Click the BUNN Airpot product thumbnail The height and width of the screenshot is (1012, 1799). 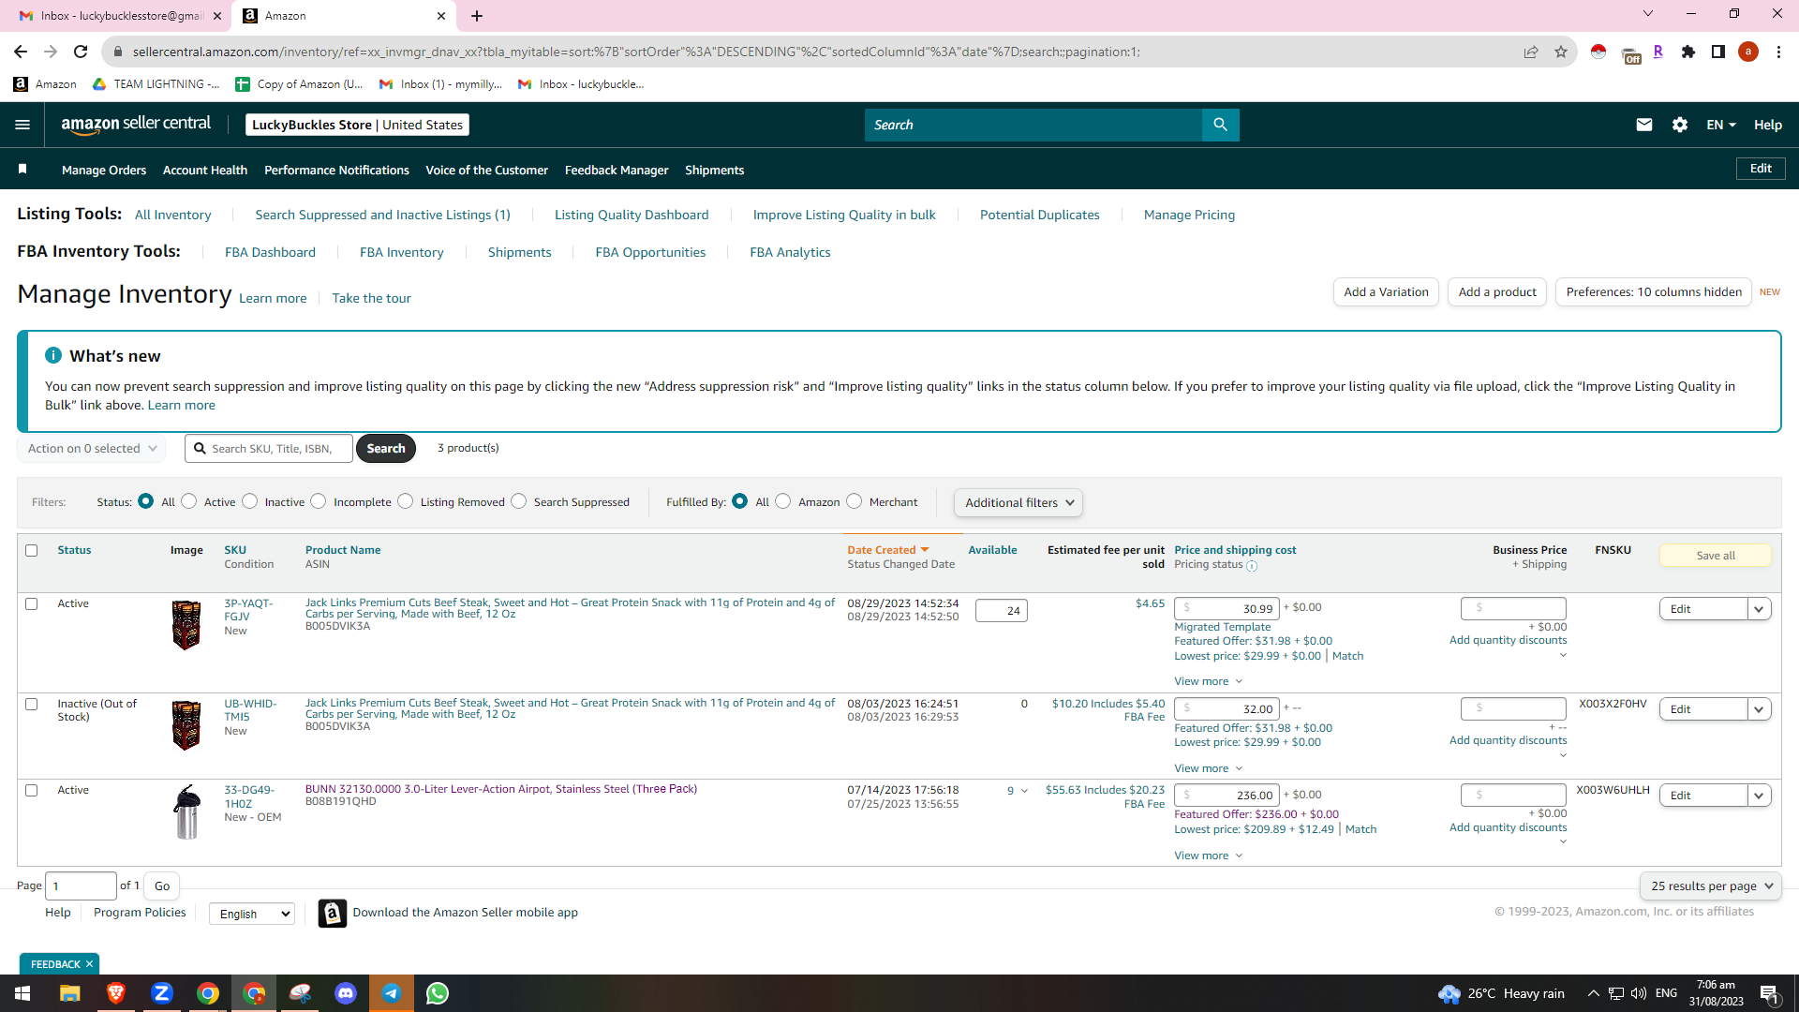[186, 812]
